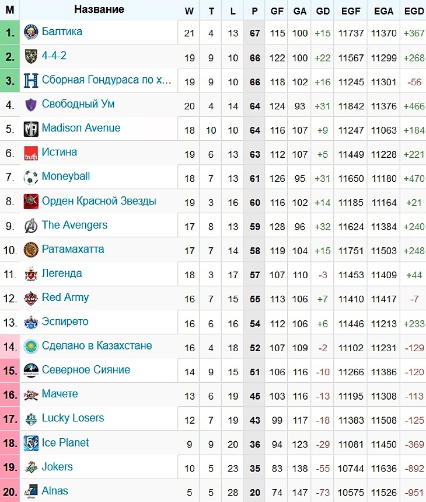Image resolution: width=426 pixels, height=502 pixels.
Task: Open the Северное Сияние team link
Action: pyautogui.click(x=86, y=370)
